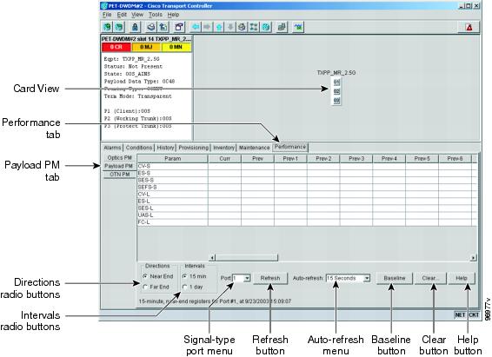Image resolution: width=492 pixels, height=357 pixels.
Task: Select the UAS-L parameter row
Action: [x=307, y=215]
